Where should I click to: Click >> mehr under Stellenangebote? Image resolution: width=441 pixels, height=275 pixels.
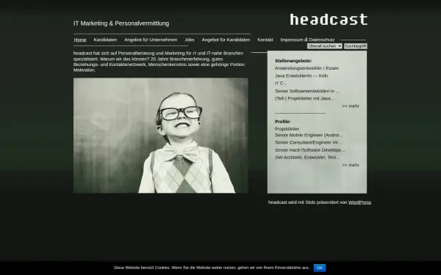pos(351,106)
